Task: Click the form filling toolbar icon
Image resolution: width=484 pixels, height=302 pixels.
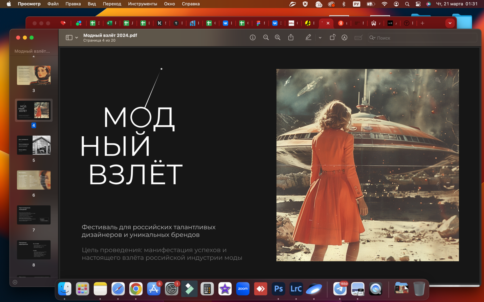Action: click(358, 38)
